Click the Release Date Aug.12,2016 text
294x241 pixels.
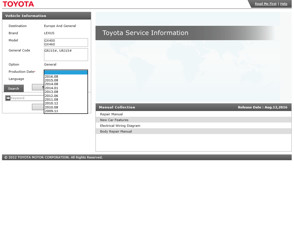(x=262, y=107)
